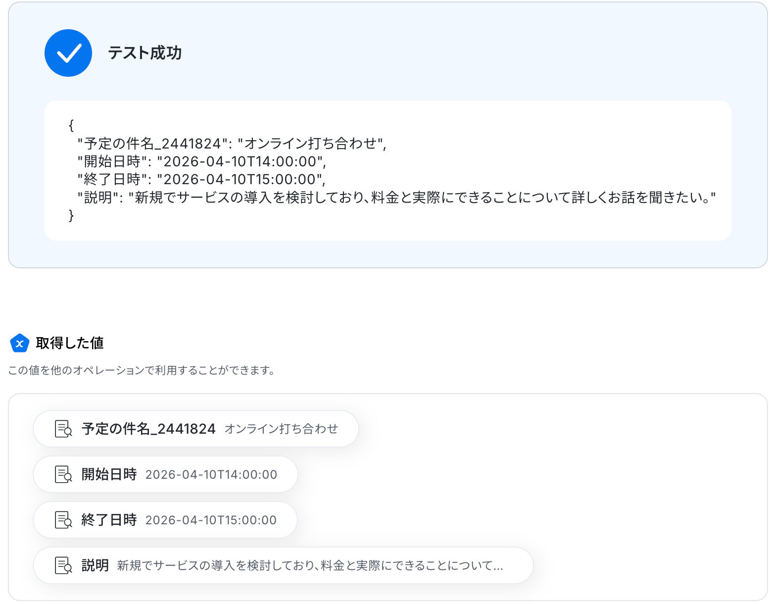Image resolution: width=771 pixels, height=604 pixels.
Task: Select the 開始日時 label in the value chip
Action: pyautogui.click(x=109, y=474)
